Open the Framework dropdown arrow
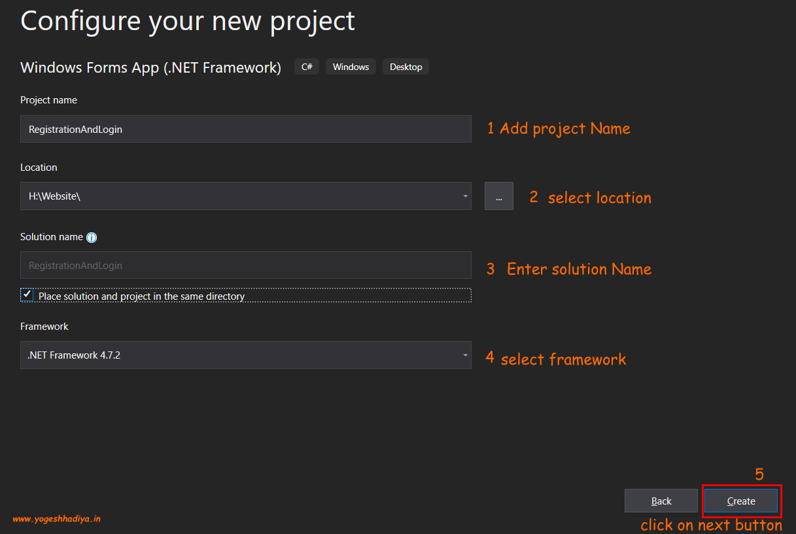This screenshot has width=796, height=534. (x=465, y=355)
